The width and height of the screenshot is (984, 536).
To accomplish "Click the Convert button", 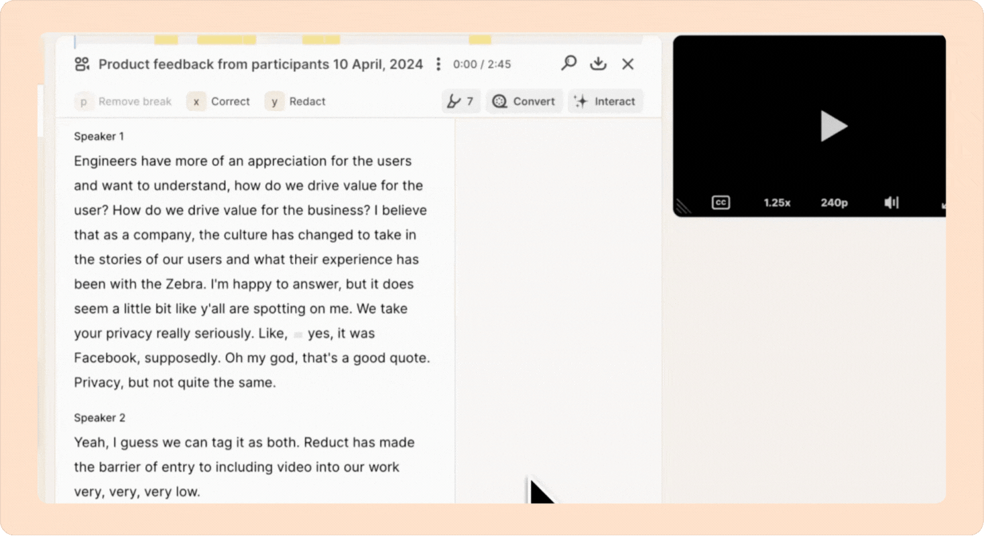I will pos(524,102).
